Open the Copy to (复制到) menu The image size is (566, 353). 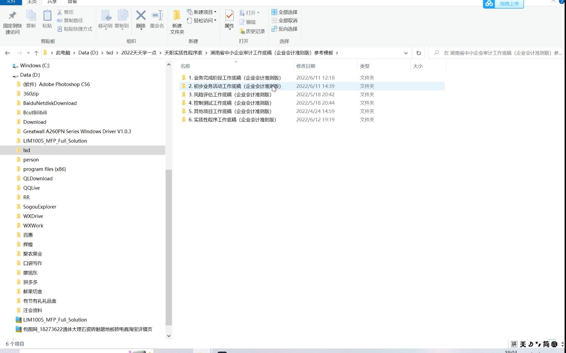[122, 20]
